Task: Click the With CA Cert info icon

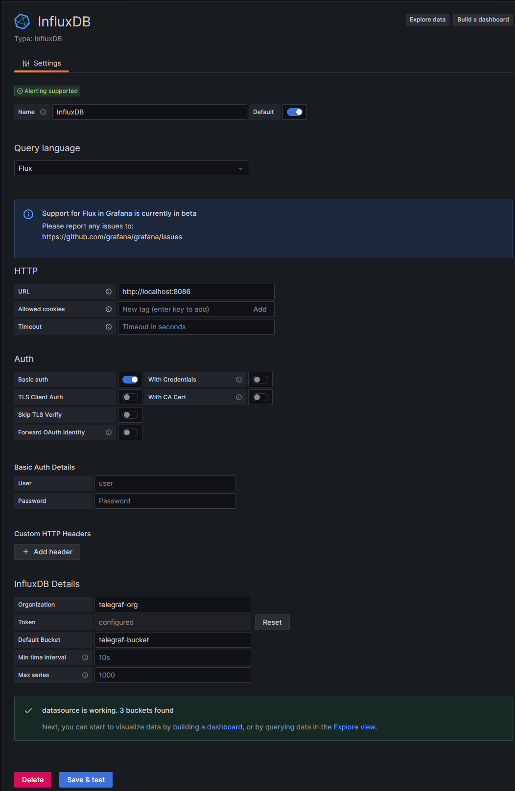Action: (239, 397)
